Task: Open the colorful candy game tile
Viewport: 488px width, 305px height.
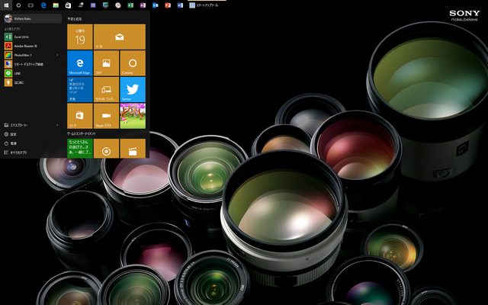Action: [133, 116]
